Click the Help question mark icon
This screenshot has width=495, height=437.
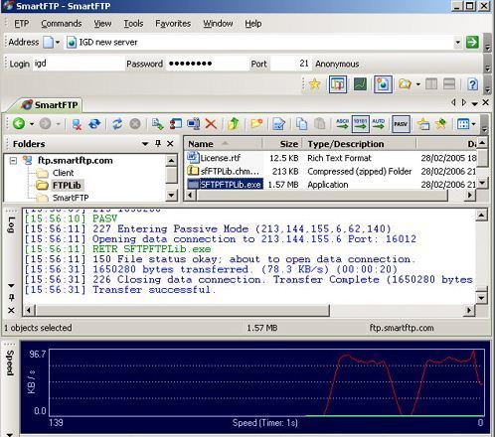pyautogui.click(x=473, y=84)
